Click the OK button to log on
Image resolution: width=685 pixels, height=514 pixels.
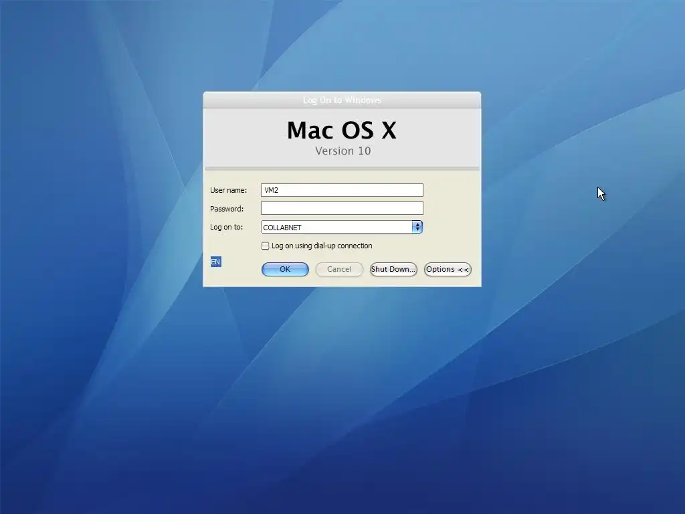(285, 269)
